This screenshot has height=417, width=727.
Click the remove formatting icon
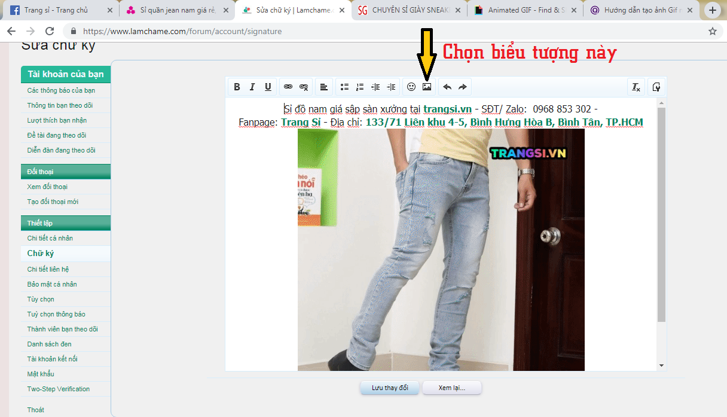[x=636, y=87]
